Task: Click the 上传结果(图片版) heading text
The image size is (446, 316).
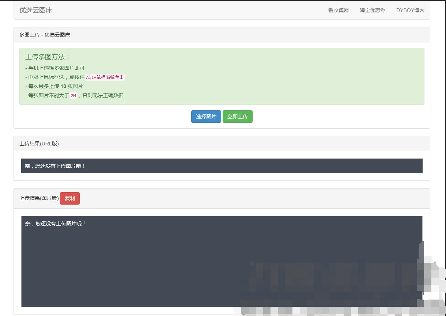Action: [x=39, y=198]
